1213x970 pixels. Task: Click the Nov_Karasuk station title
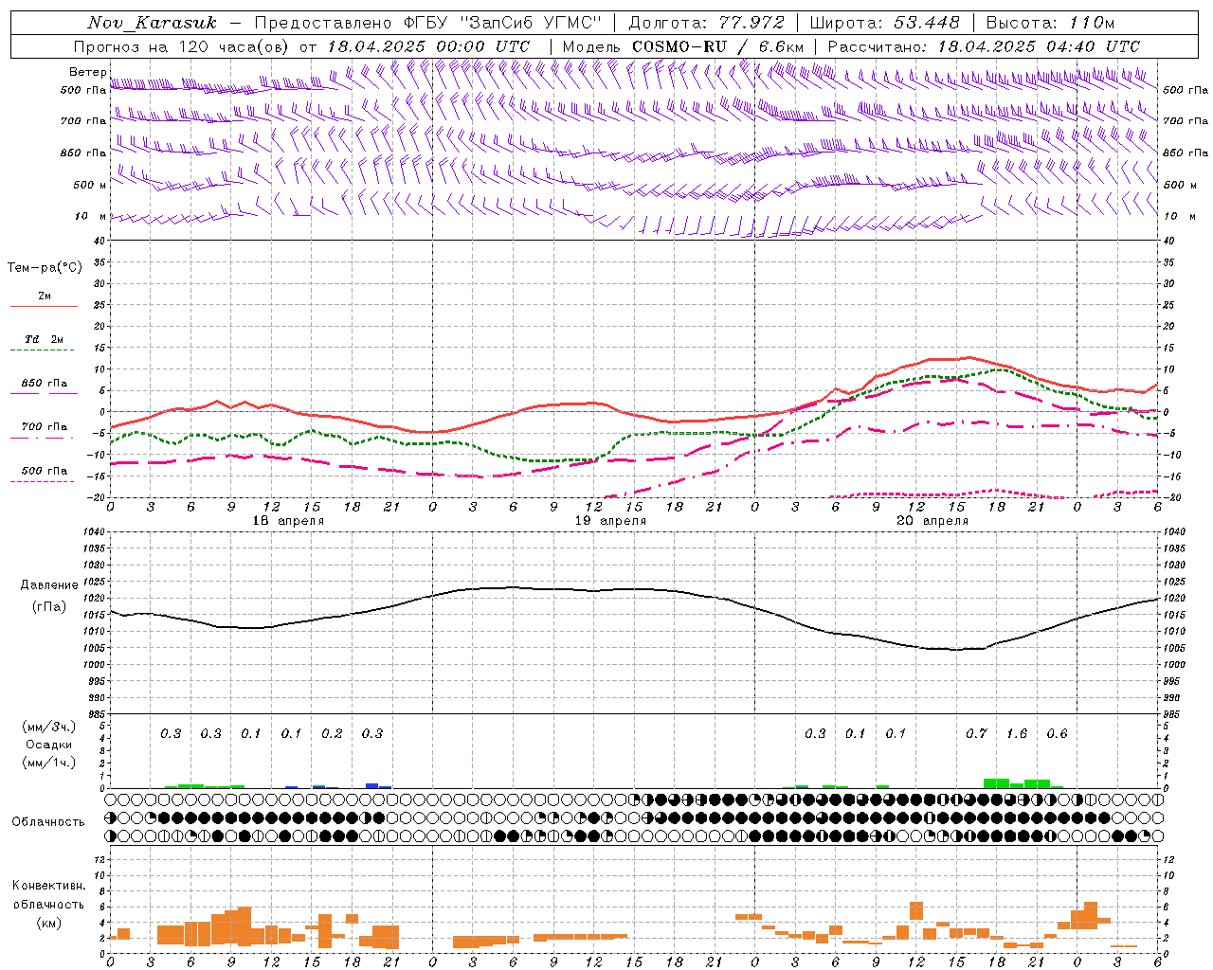tap(152, 23)
